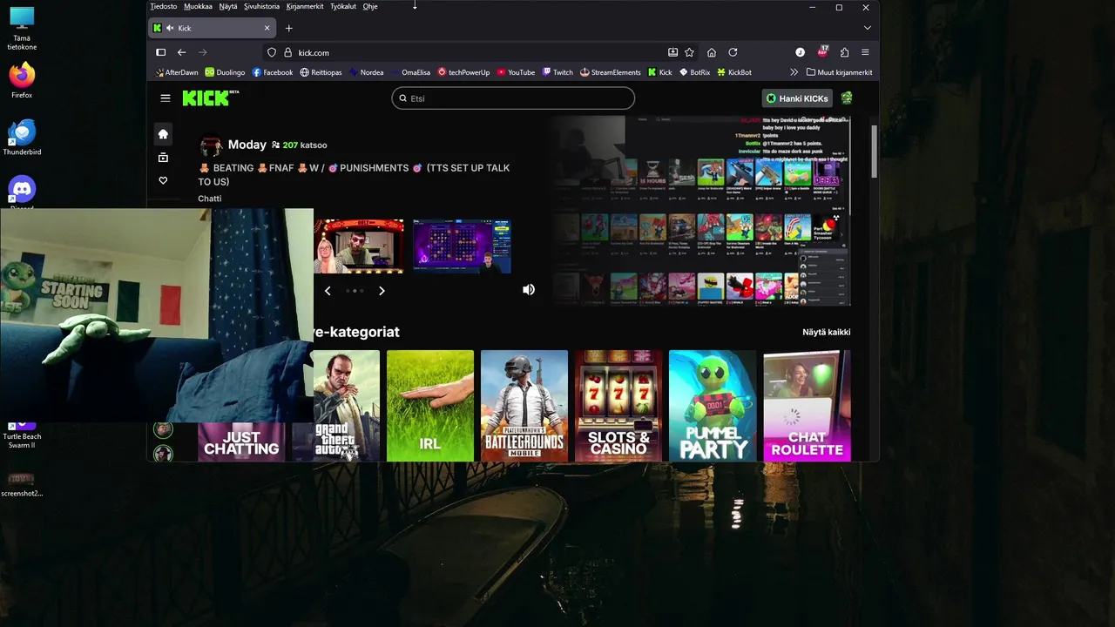Open the KickBot bookmark

(734, 72)
